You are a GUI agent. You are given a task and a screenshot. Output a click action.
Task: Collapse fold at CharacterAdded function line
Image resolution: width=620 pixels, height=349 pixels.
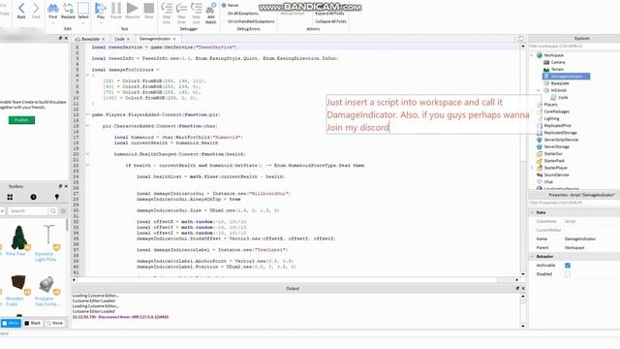click(x=88, y=126)
